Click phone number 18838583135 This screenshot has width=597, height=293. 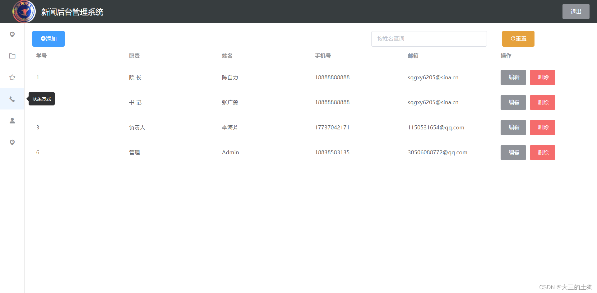click(x=332, y=152)
